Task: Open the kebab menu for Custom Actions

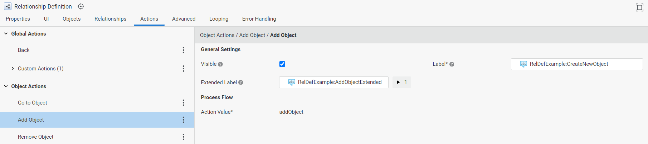Action: 184,69
